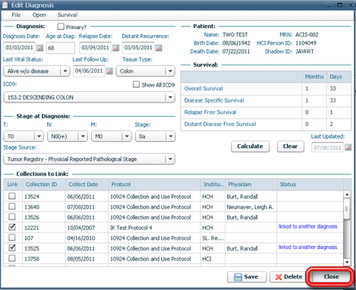Sort by Collect Date column header
The width and height of the screenshot is (356, 290).
click(x=87, y=184)
